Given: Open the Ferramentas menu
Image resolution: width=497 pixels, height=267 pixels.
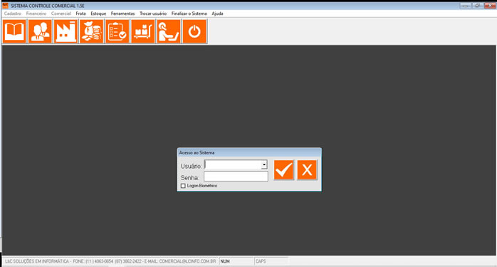Looking at the screenshot, I should click(122, 14).
